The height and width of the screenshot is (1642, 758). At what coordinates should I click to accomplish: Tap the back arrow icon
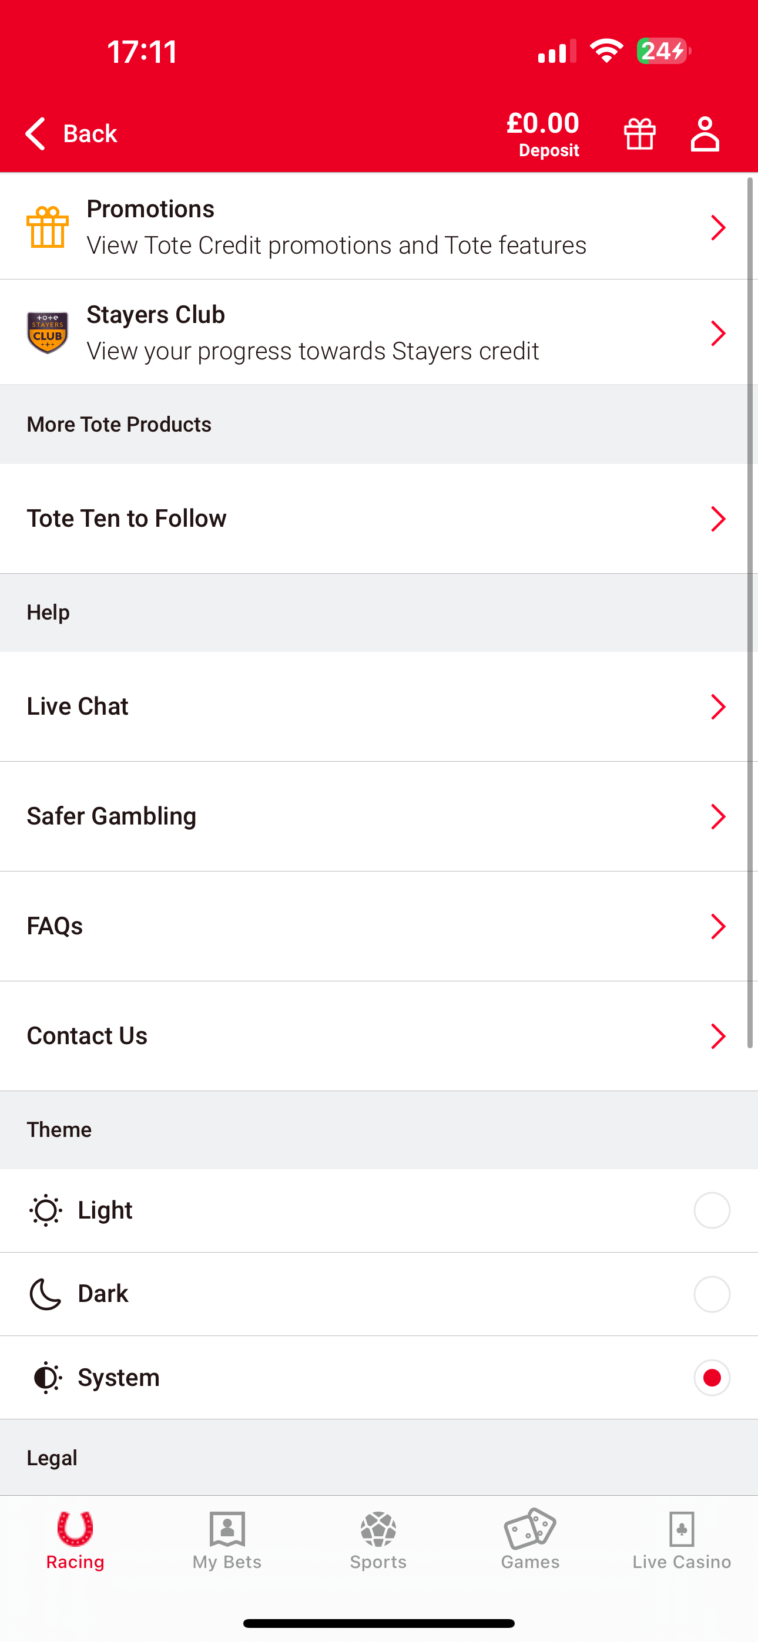[x=36, y=134]
